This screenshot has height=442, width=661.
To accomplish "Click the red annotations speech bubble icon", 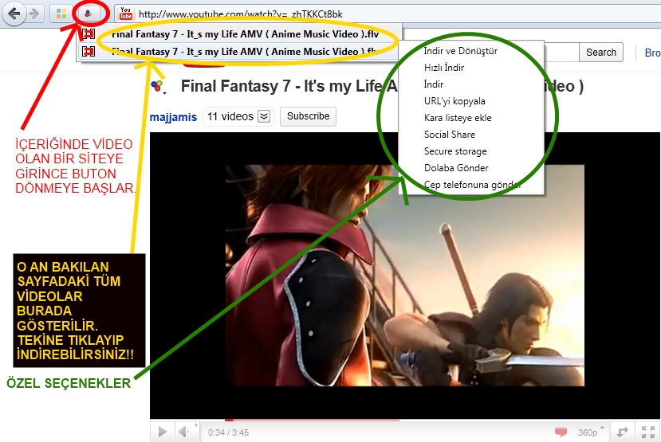I will click(x=561, y=432).
